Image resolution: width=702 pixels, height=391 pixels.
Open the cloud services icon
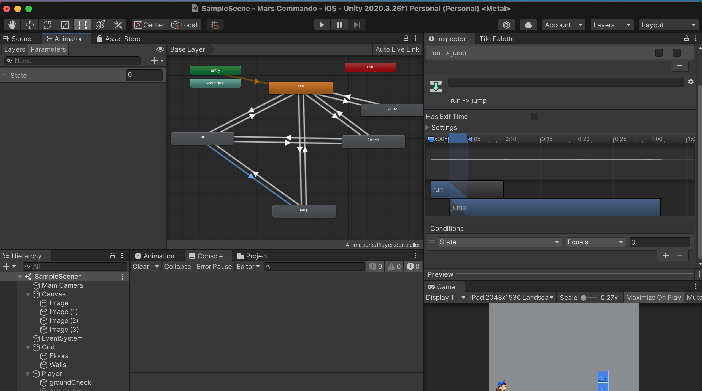(528, 25)
